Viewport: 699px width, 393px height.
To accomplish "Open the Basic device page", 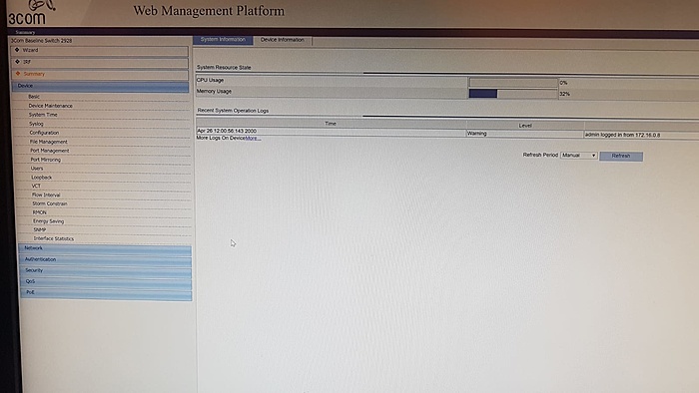I will click(34, 97).
